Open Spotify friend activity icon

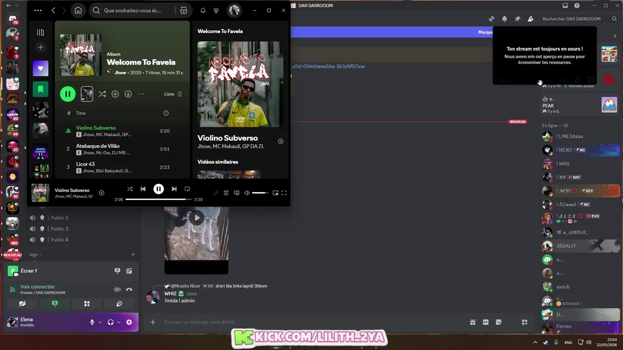216,10
